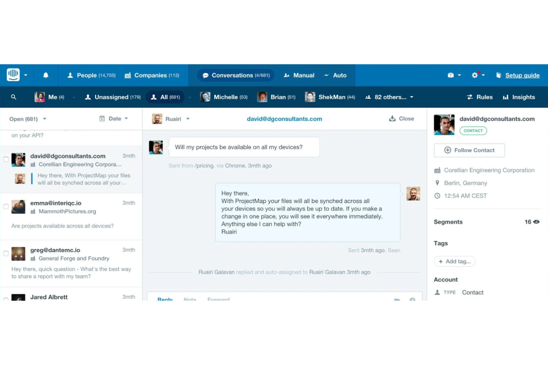The image size is (548, 365).
Task: Open the search icon in the inbox bar
Action: pos(14,97)
